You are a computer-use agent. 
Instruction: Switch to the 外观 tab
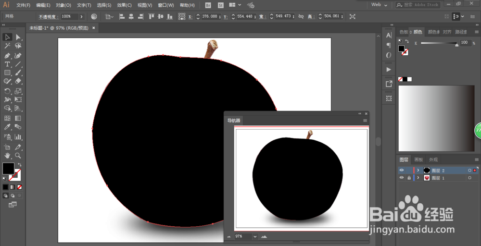coord(433,160)
